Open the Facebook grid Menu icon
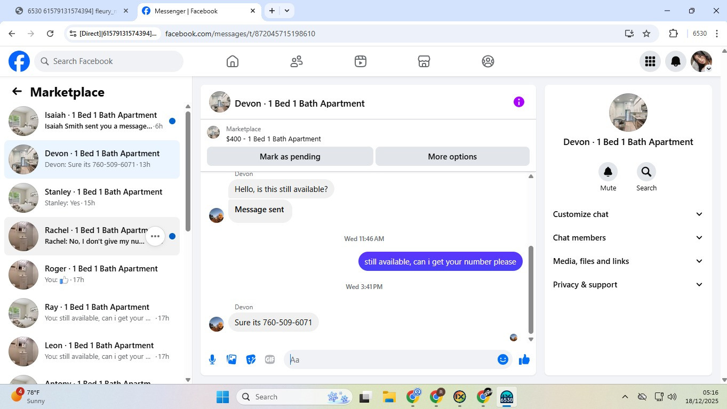 pyautogui.click(x=650, y=61)
